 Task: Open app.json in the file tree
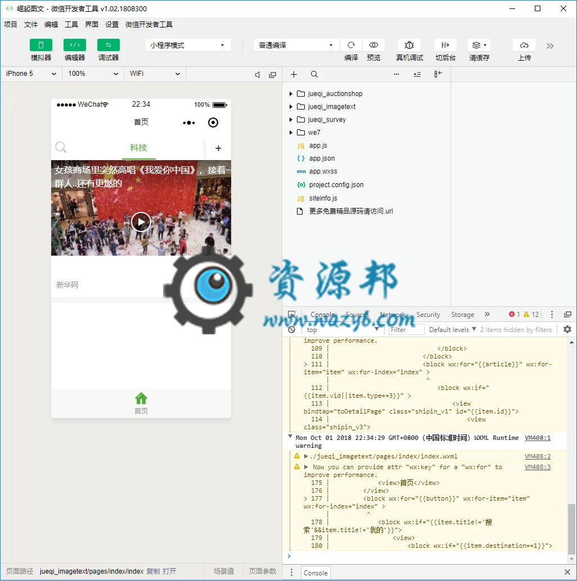coord(322,158)
